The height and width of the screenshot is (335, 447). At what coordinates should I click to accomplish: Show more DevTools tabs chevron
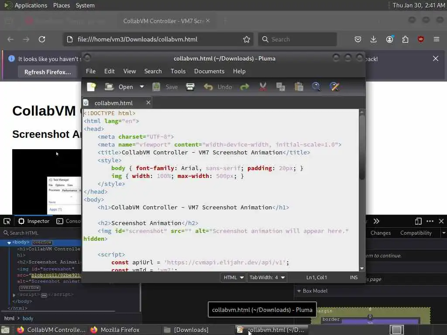coord(376,221)
